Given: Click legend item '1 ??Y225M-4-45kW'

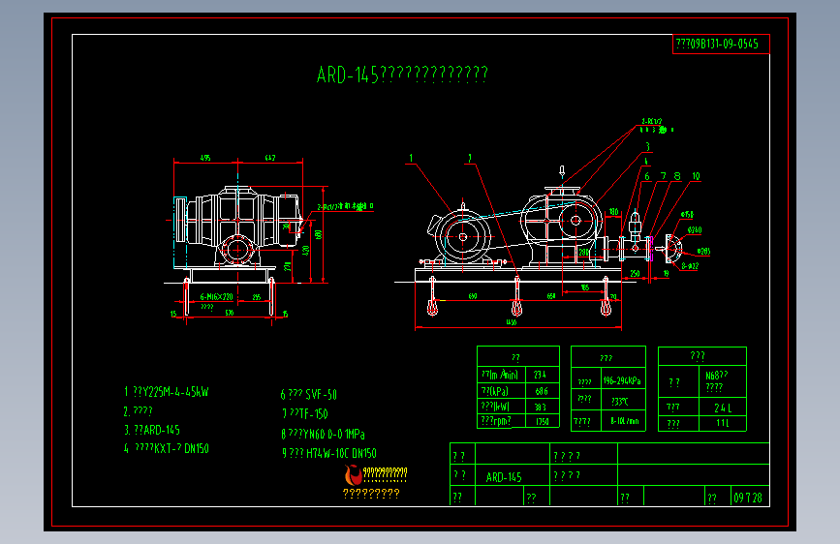Looking at the screenshot, I should click(167, 392).
